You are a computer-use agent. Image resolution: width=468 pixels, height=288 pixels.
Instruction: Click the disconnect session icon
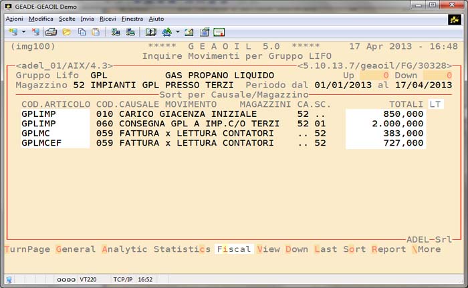tap(35, 32)
